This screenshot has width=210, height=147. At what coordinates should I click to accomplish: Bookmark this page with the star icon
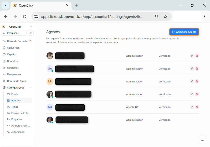click(165, 17)
